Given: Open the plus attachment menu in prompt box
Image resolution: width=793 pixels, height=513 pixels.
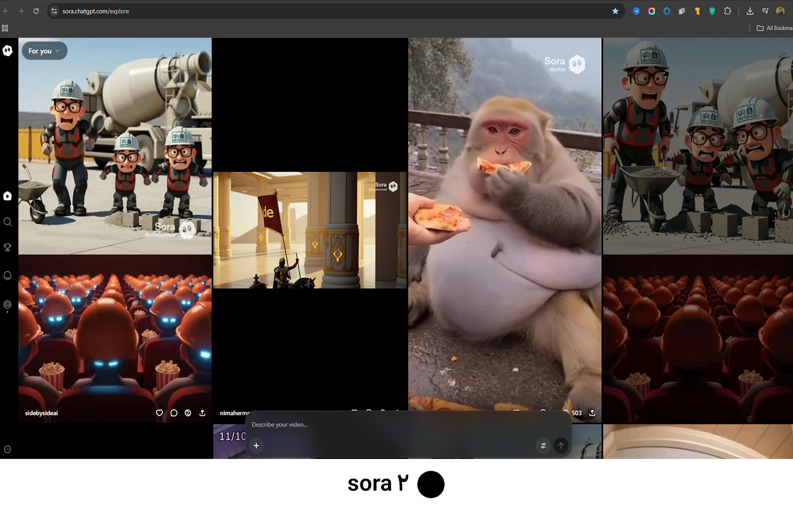Looking at the screenshot, I should [256, 446].
